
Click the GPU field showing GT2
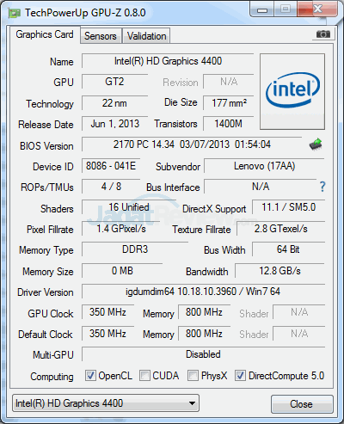[x=114, y=82]
